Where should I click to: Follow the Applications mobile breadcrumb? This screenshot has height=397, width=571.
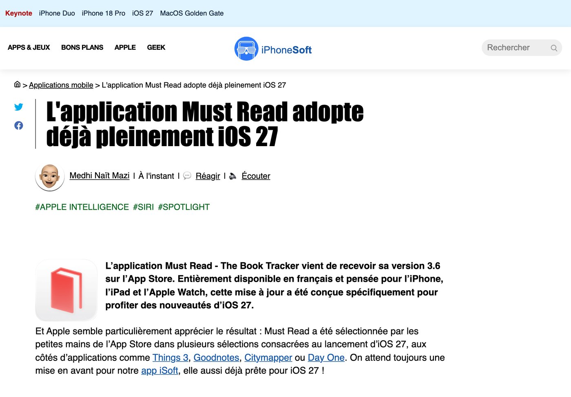click(x=61, y=85)
